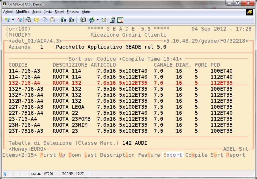The image size is (257, 179).
Task: Select the Export command in terminal
Action: (172, 155)
